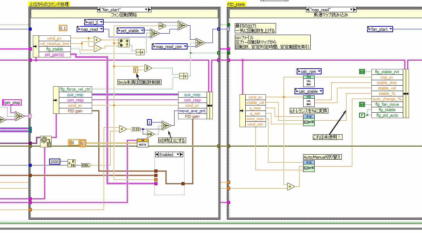Select the DBL conversion node

(86, 165)
